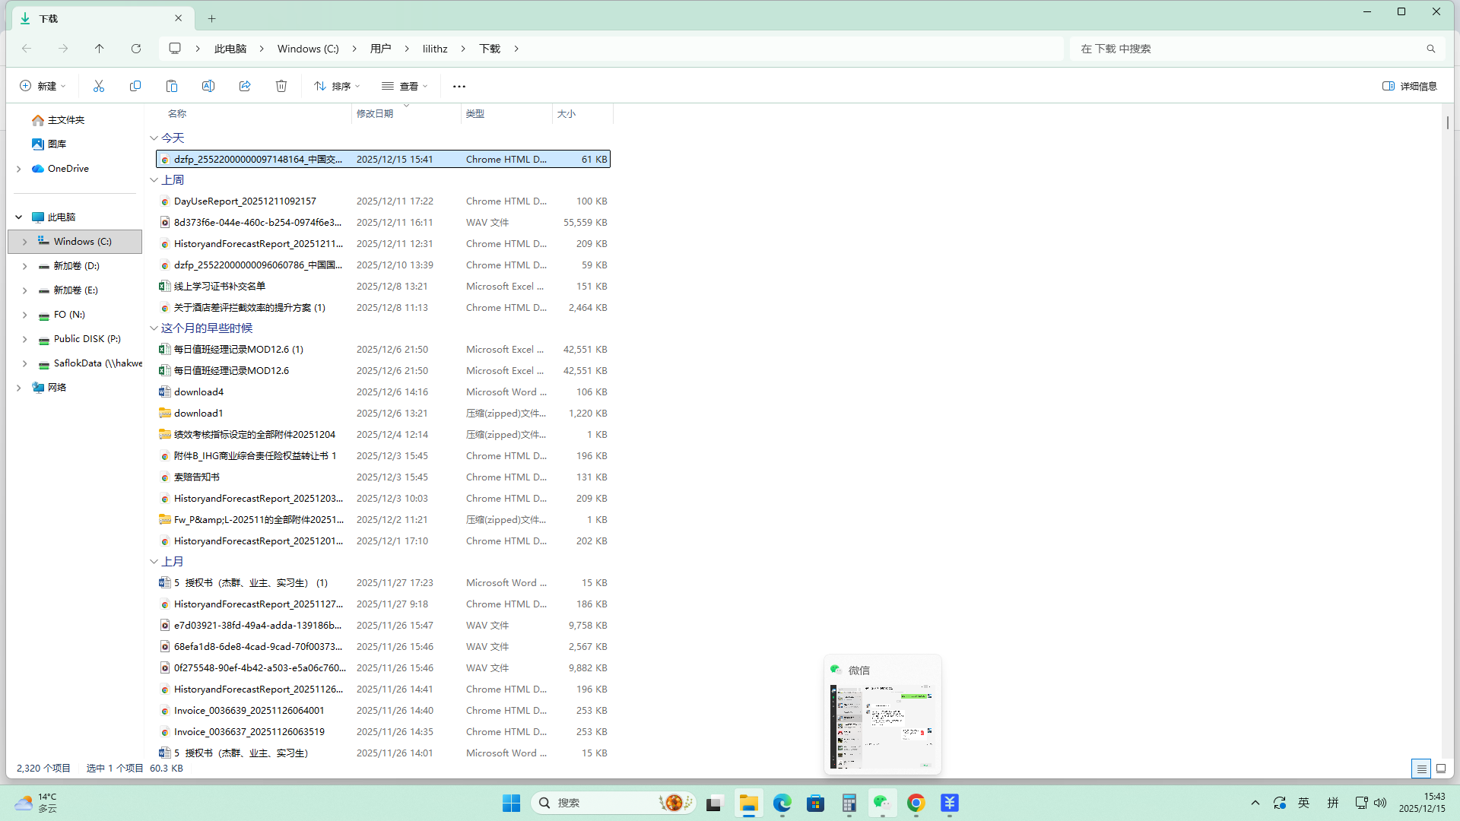Expand the 新加卷 (D:) drive tree
Image resolution: width=1460 pixels, height=821 pixels.
click(x=25, y=266)
